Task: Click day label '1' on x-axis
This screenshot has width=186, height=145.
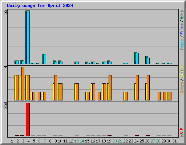Action: tap(12, 141)
